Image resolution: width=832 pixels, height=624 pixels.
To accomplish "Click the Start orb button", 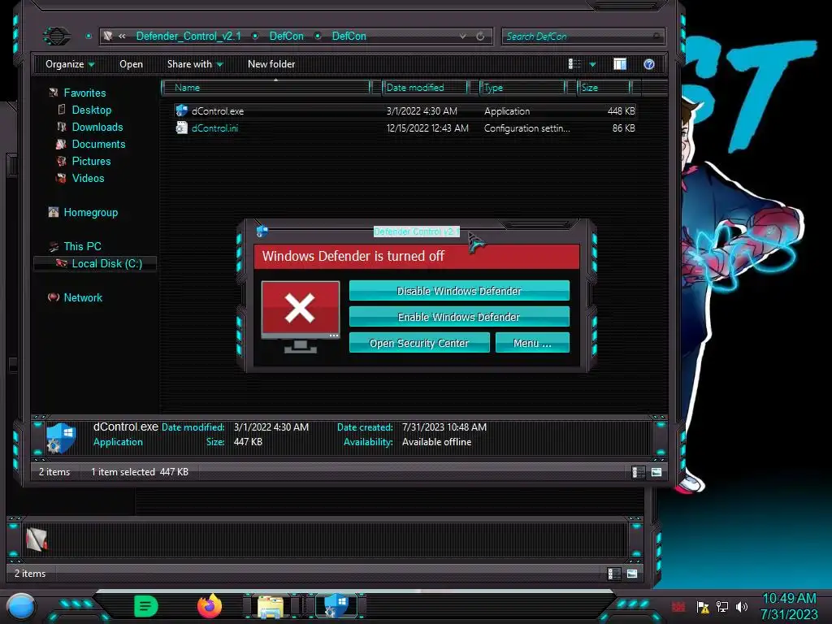I will pos(21,606).
